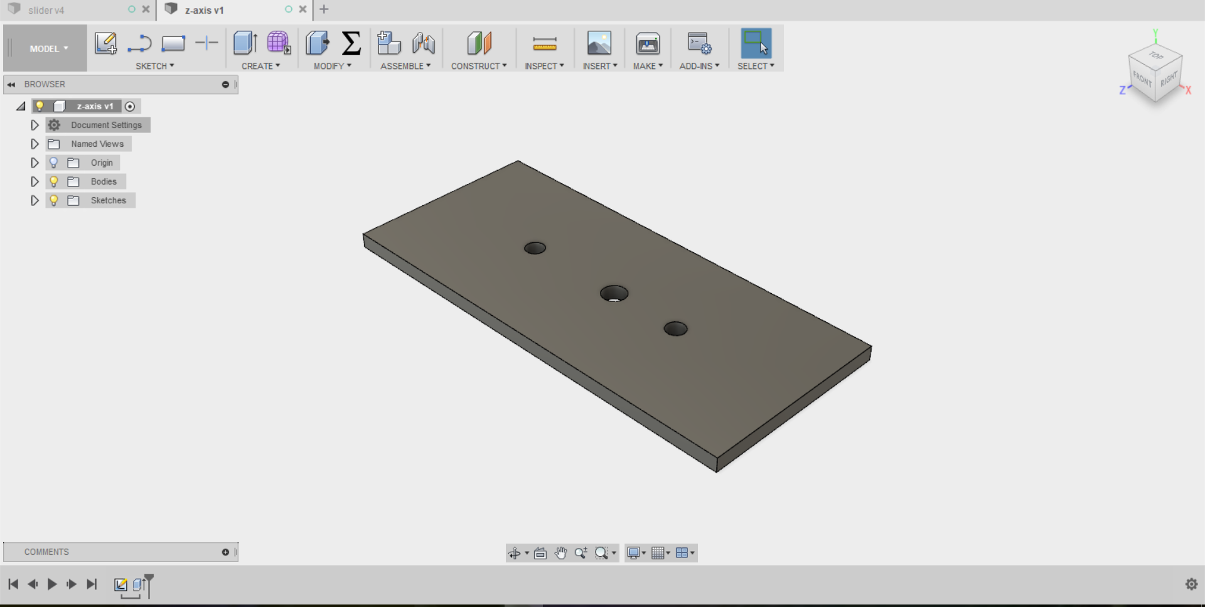Select the Orbit navigation tool
This screenshot has width=1205, height=607.
[515, 553]
